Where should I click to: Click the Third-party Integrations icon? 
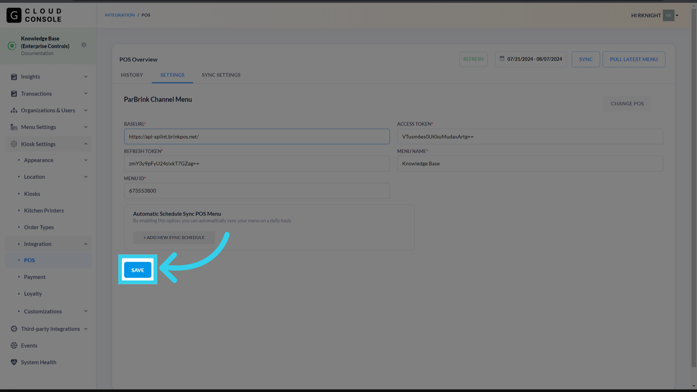coord(14,329)
